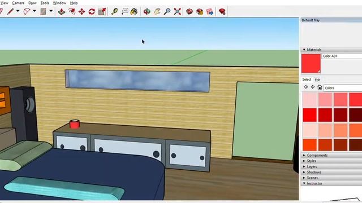This screenshot has height=203, width=362.
Task: Choose the darkest maroon swatch
Action: (356, 115)
